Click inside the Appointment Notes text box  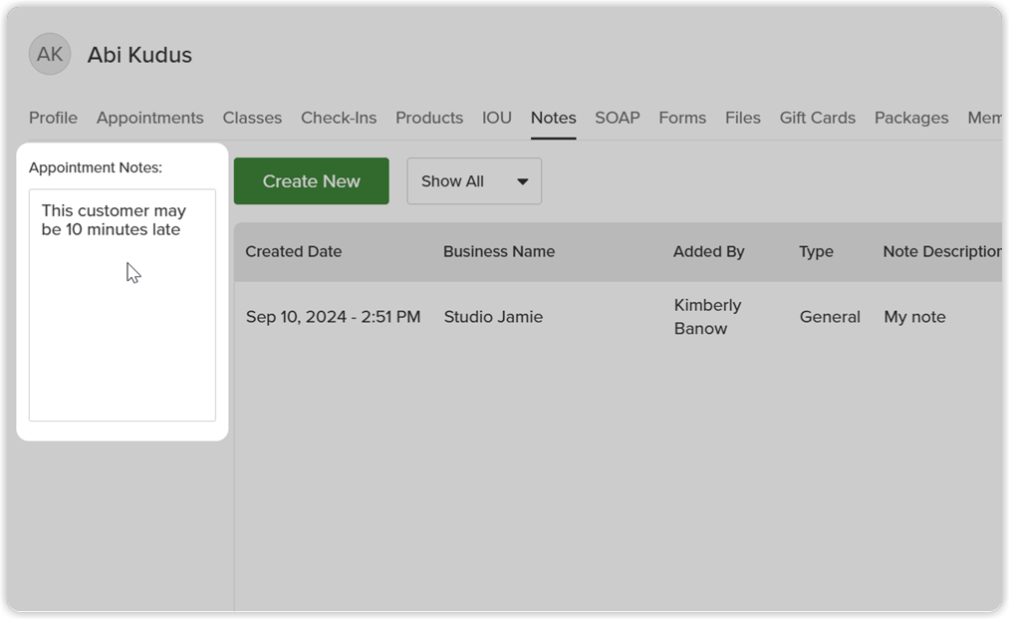coord(123,305)
